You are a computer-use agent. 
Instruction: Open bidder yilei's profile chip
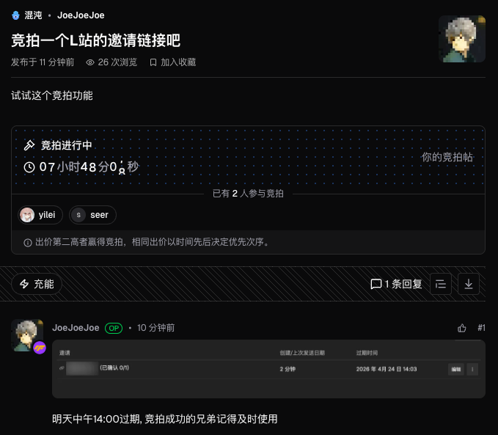(40, 215)
